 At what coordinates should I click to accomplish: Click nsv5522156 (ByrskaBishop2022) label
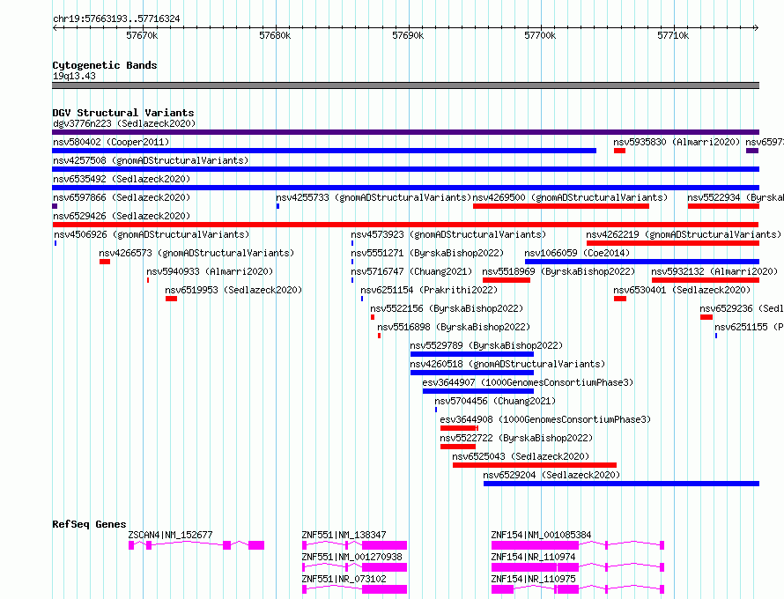pyautogui.click(x=447, y=308)
